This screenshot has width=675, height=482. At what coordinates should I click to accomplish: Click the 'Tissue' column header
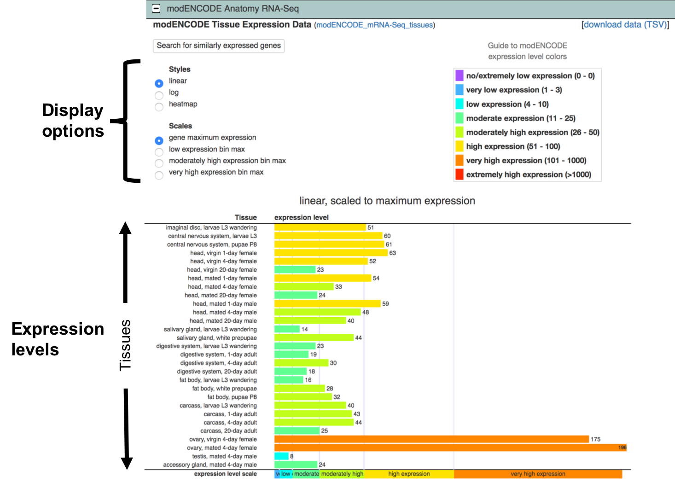tap(246, 218)
